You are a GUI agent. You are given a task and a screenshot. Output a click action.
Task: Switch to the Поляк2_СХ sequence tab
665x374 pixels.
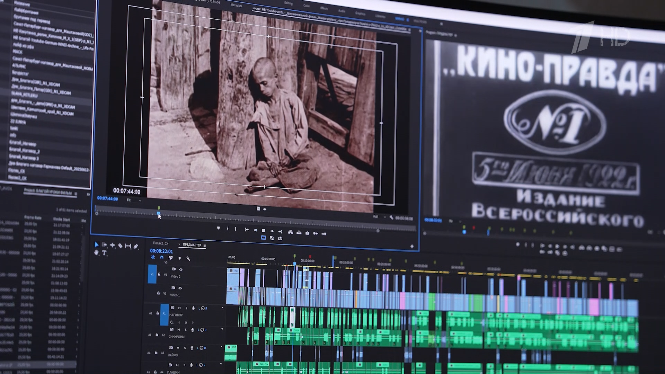(161, 243)
